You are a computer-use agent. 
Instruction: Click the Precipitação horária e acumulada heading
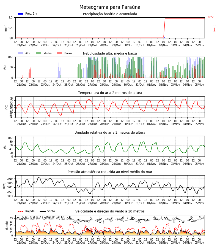[110, 14]
